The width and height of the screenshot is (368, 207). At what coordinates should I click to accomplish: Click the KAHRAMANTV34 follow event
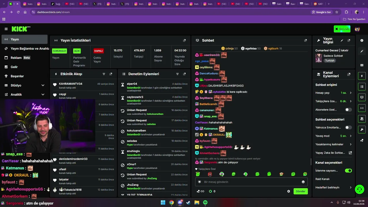coord(83,86)
